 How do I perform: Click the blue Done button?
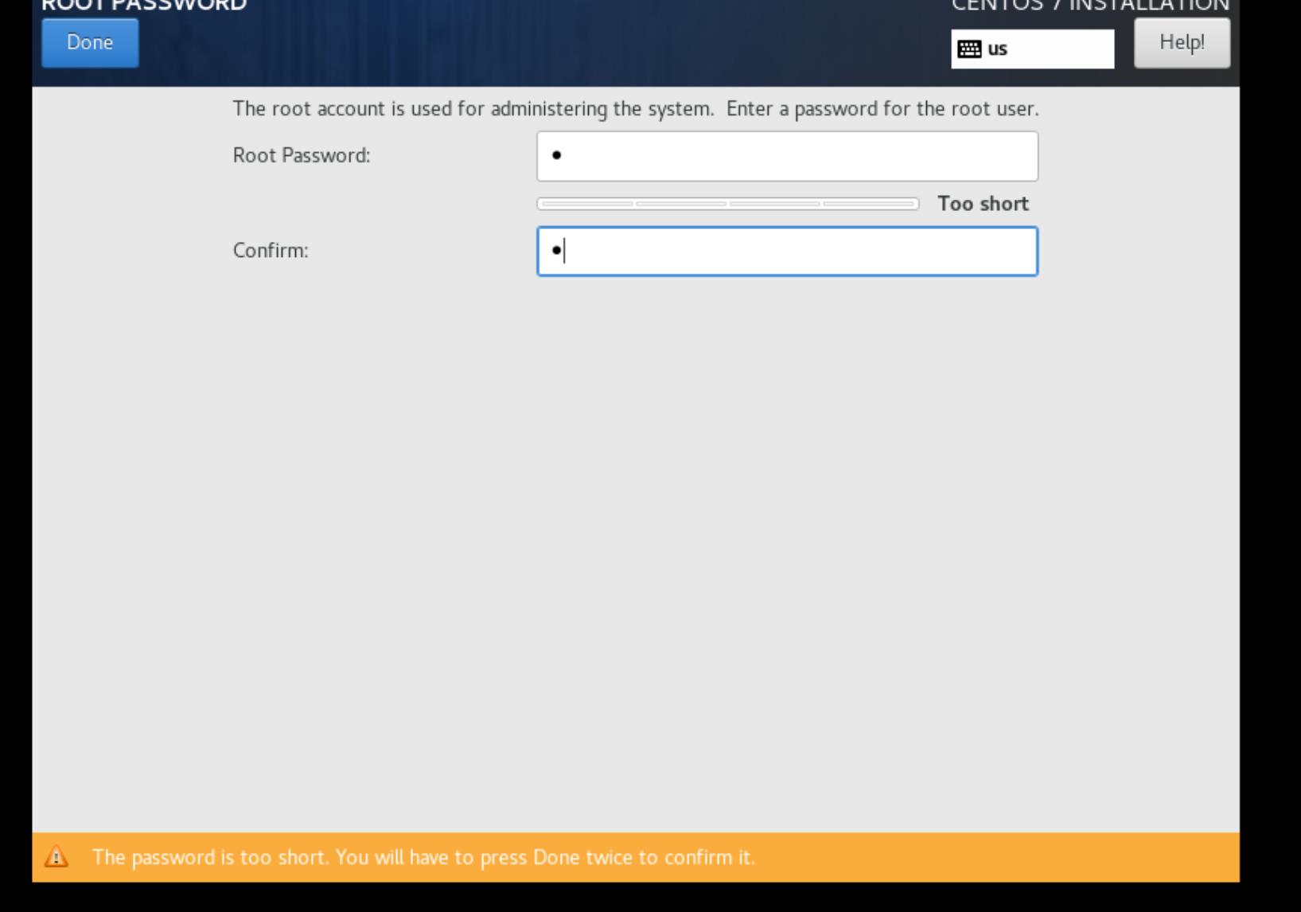click(x=90, y=42)
